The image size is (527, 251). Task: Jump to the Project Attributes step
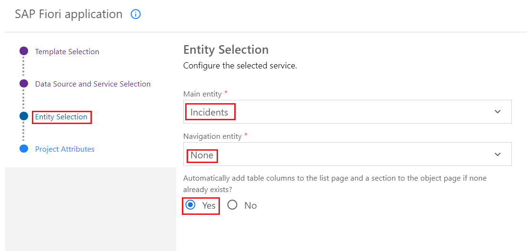click(x=65, y=149)
